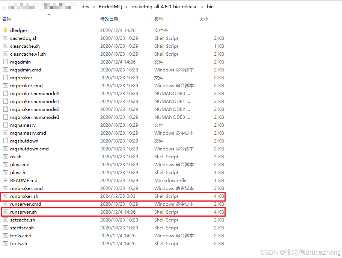342x258 pixels.
Task: Click the mqadmin.cmd script icon
Action: (x=6, y=70)
